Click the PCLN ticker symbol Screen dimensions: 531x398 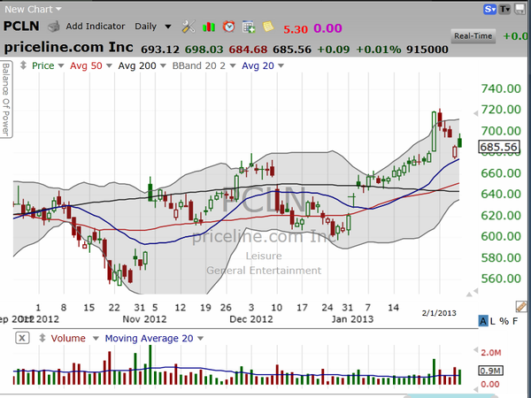(21, 26)
